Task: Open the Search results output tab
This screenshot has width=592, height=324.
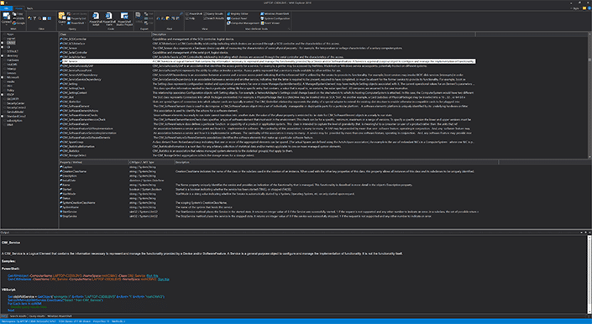Action: click(18, 316)
